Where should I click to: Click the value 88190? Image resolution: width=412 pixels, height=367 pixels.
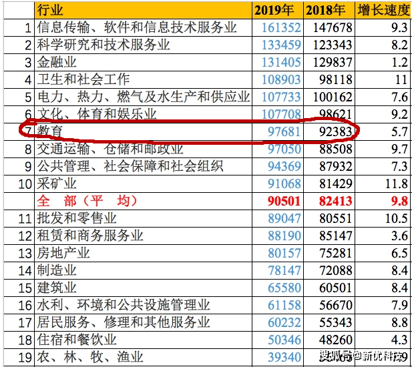point(284,236)
